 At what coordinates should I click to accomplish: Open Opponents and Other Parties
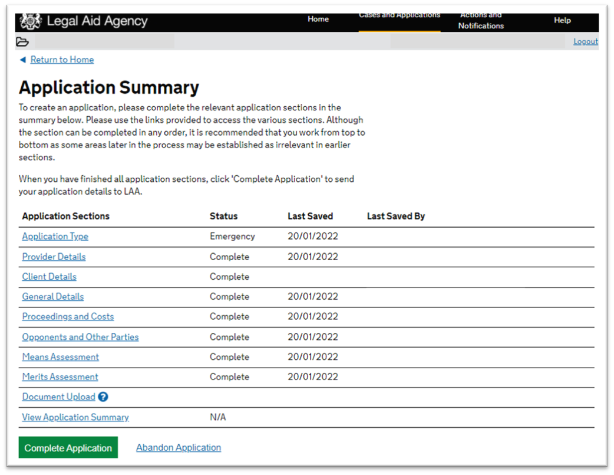[80, 337]
